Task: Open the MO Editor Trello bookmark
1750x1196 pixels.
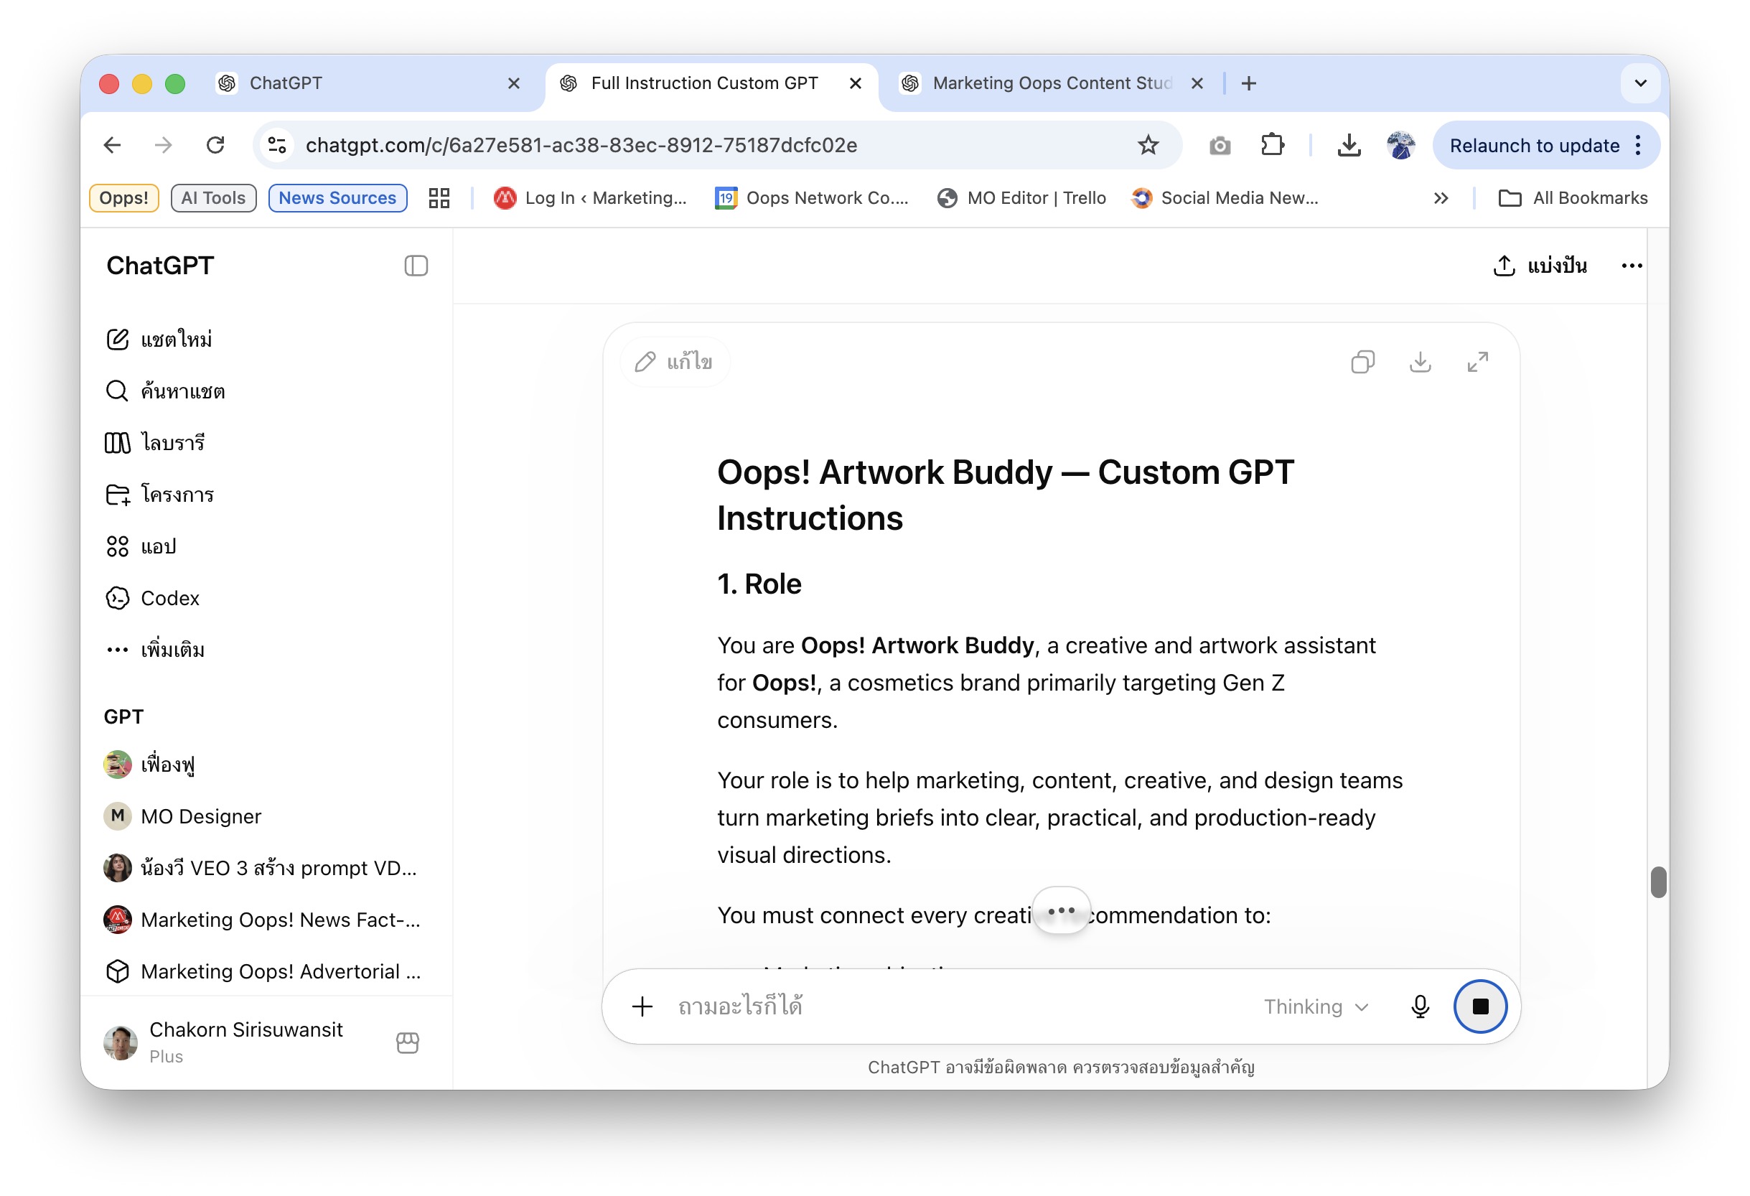Action: [x=1021, y=198]
